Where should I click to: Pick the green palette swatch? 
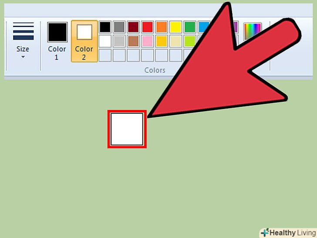coord(190,27)
